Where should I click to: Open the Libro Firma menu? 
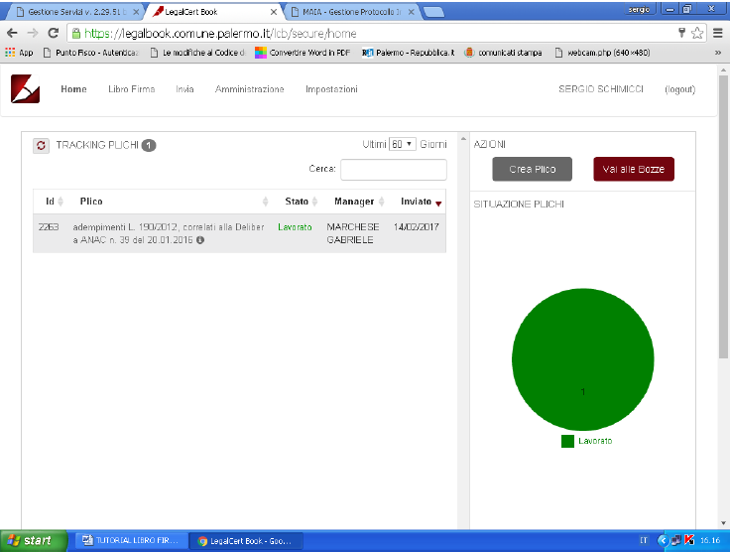[x=131, y=89]
